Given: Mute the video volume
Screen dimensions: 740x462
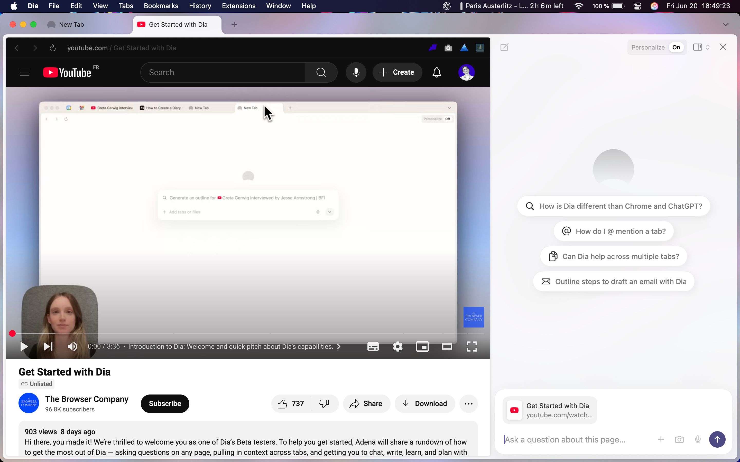Looking at the screenshot, I should (x=72, y=346).
